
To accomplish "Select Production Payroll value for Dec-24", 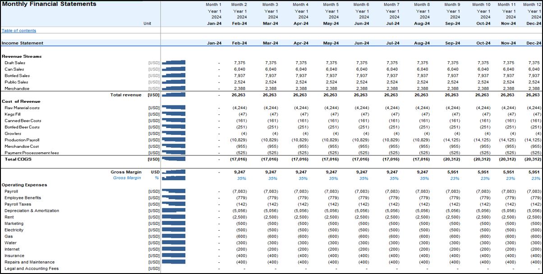I will (533, 140).
